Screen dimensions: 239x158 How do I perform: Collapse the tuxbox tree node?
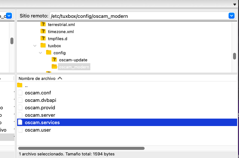35,46
